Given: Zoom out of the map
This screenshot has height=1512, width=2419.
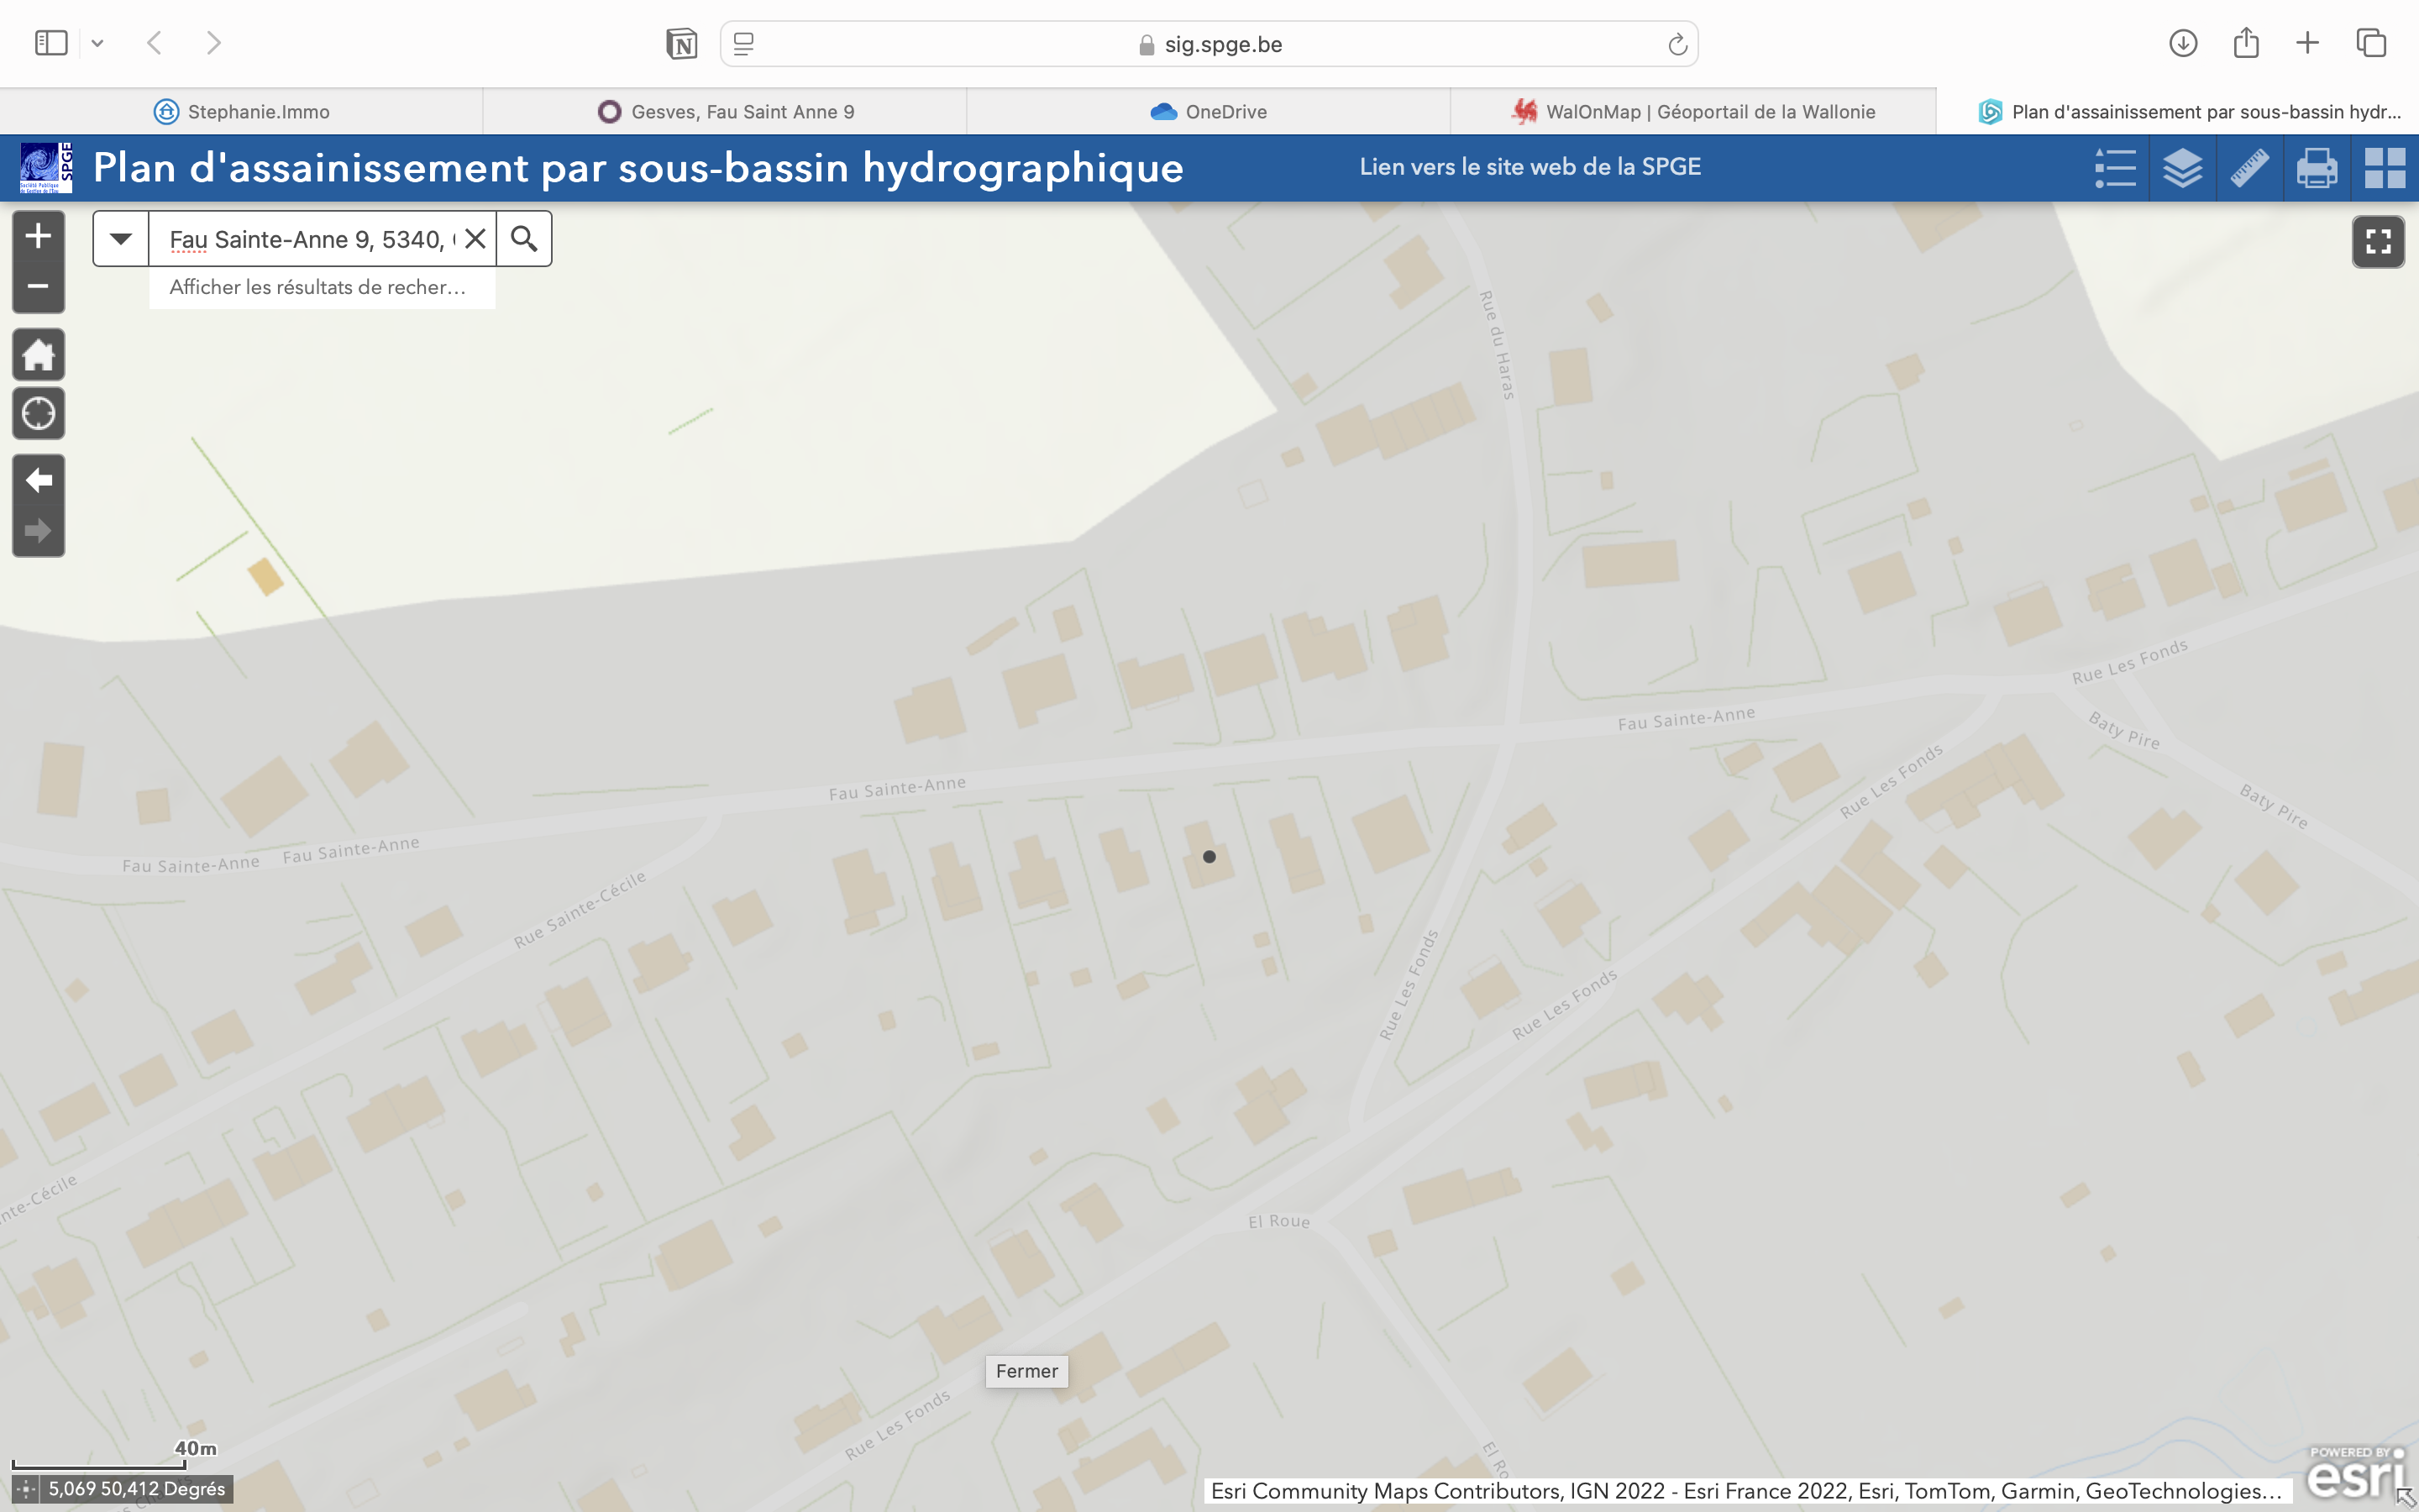Looking at the screenshot, I should [38, 287].
